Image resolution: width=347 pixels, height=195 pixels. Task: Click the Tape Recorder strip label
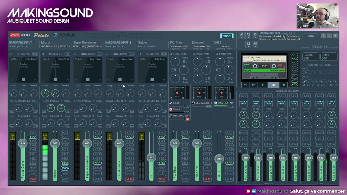(x=85, y=43)
